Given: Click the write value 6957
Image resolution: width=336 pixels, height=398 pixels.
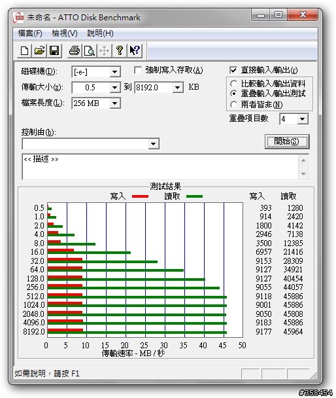Looking at the screenshot, I should [263, 252].
